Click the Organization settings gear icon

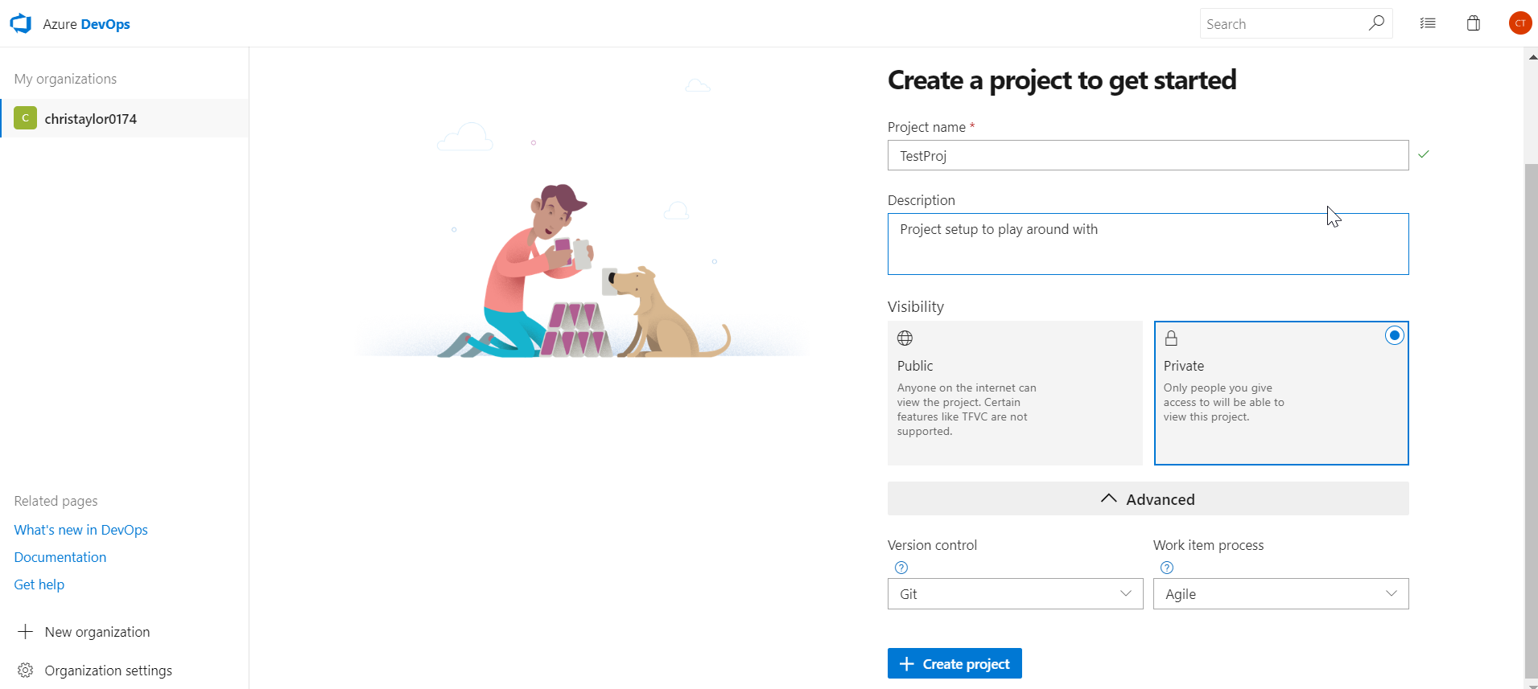26,671
